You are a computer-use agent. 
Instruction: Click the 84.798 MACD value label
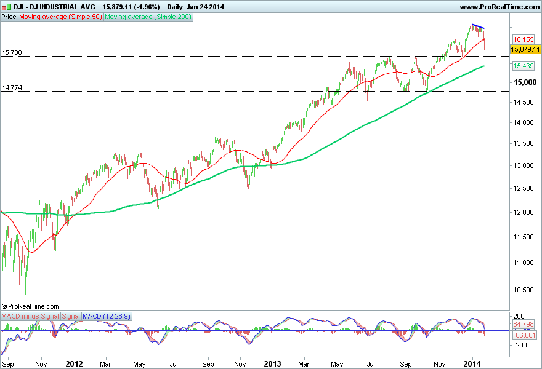click(524, 324)
